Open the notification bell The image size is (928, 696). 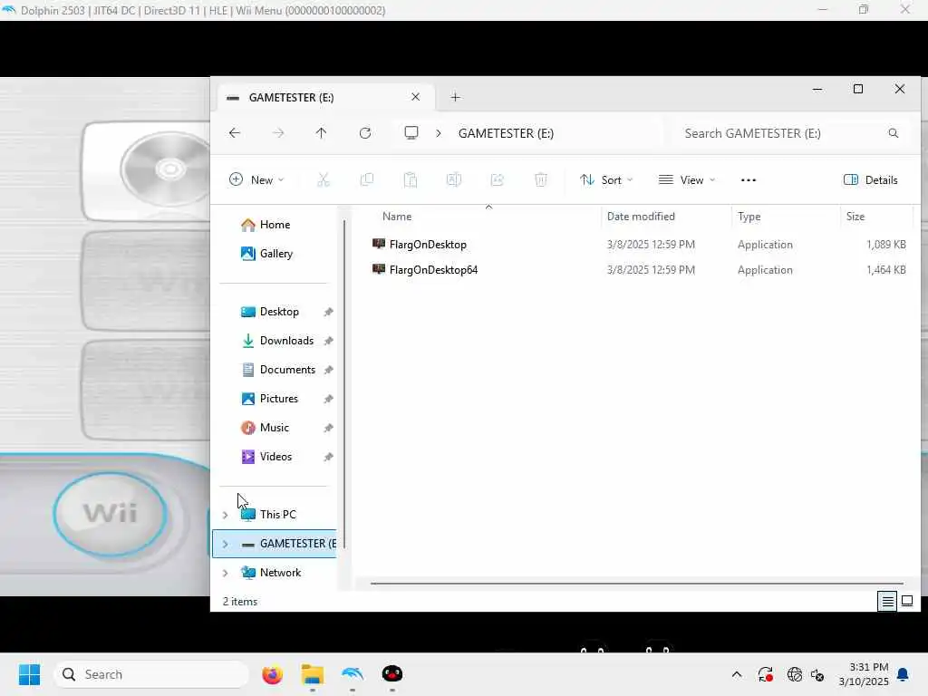pyautogui.click(x=904, y=674)
